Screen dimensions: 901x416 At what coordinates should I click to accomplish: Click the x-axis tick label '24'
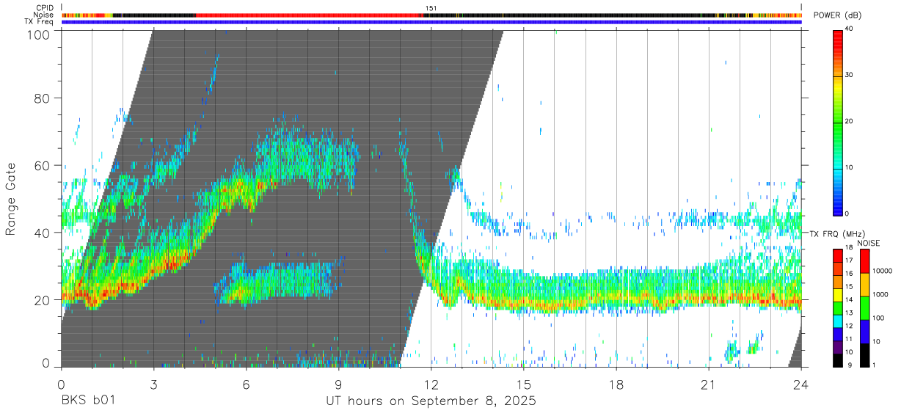coord(801,384)
